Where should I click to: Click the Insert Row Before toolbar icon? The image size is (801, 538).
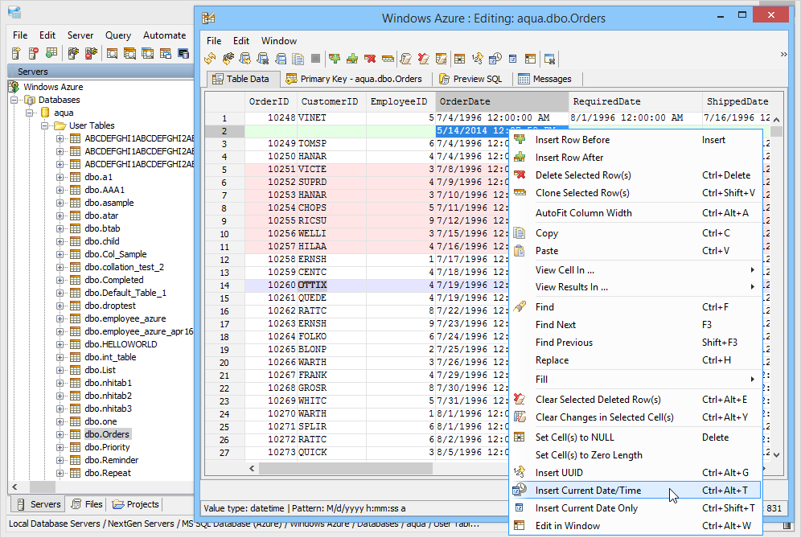coord(335,59)
